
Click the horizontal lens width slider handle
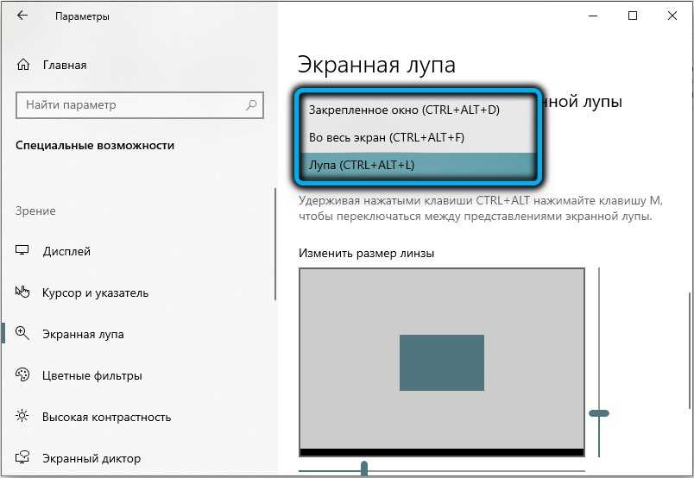tap(363, 469)
